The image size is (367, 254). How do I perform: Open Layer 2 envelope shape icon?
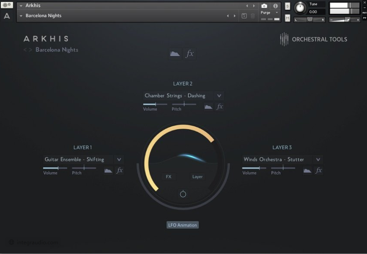pyautogui.click(x=208, y=107)
